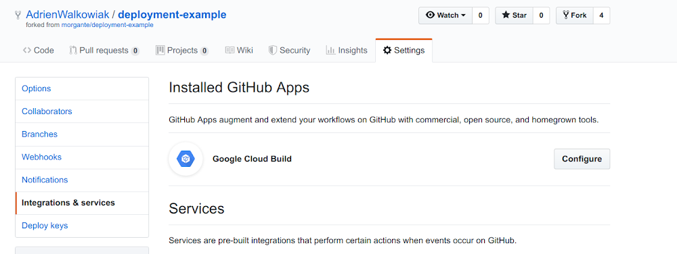Open Collaborators in the settings sidebar

(82, 111)
